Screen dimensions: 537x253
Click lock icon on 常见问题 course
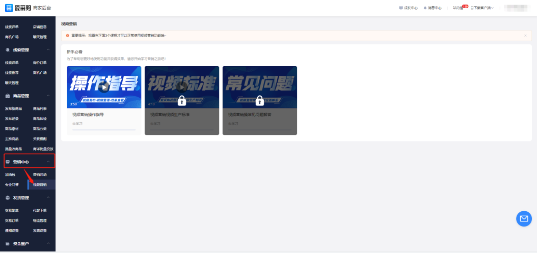[x=259, y=100]
